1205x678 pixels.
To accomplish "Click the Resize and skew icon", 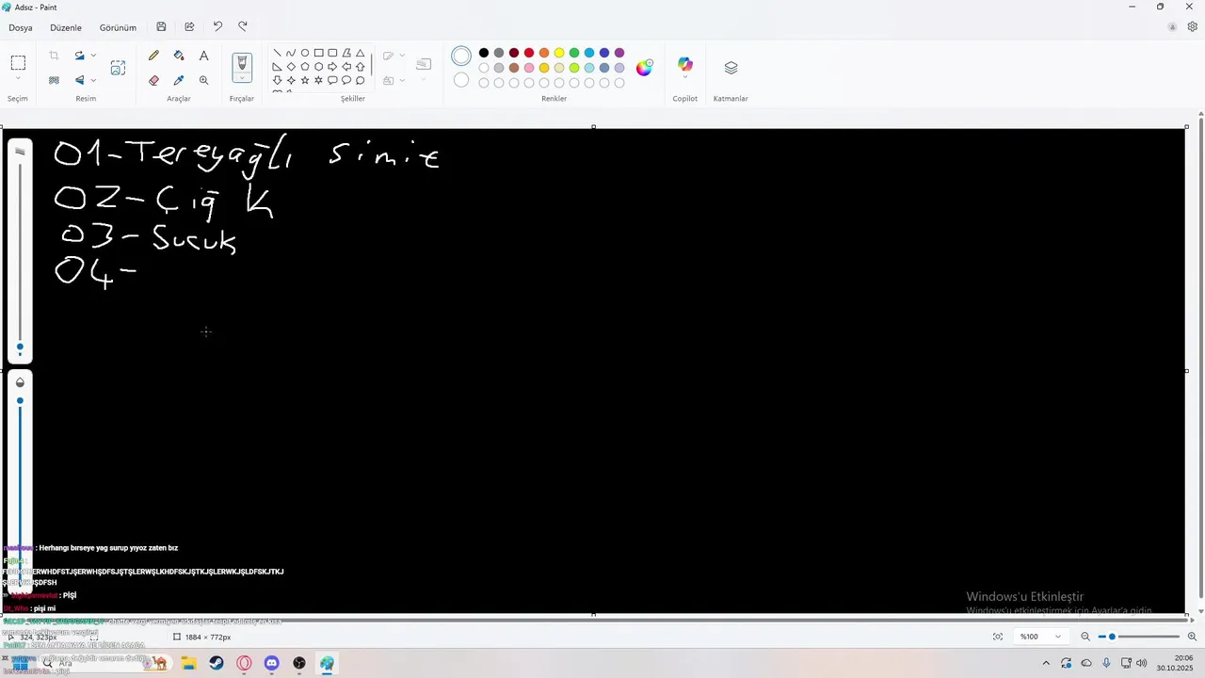I will click(x=118, y=68).
